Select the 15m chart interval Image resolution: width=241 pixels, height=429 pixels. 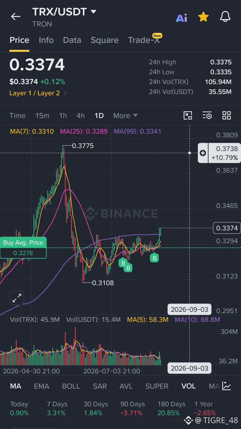coord(42,116)
